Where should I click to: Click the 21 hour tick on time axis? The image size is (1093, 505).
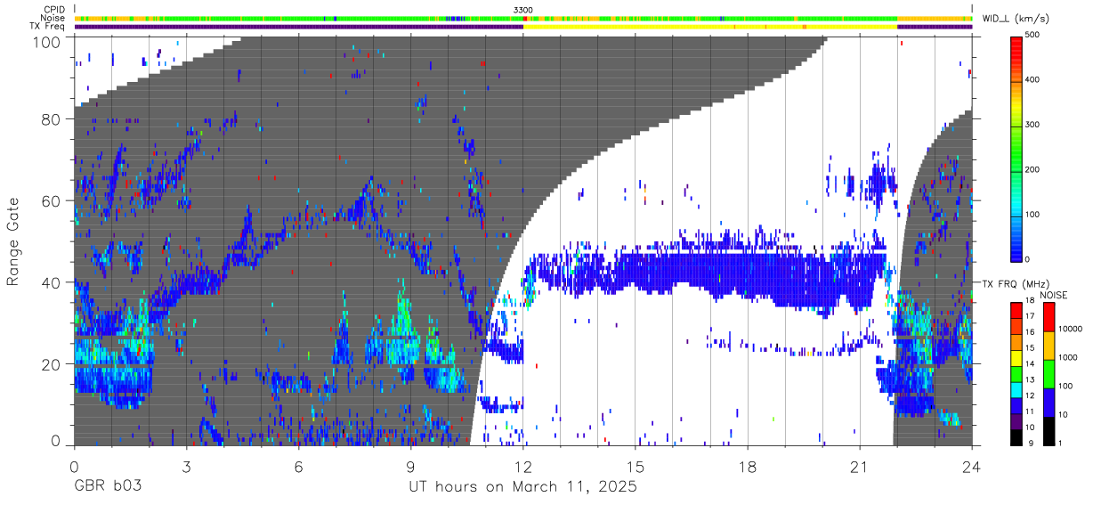pos(860,467)
